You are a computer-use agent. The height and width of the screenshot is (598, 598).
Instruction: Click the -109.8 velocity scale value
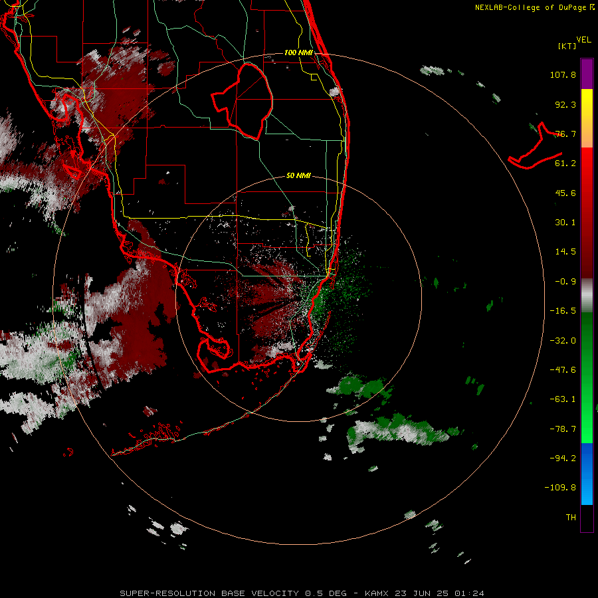[x=560, y=488]
